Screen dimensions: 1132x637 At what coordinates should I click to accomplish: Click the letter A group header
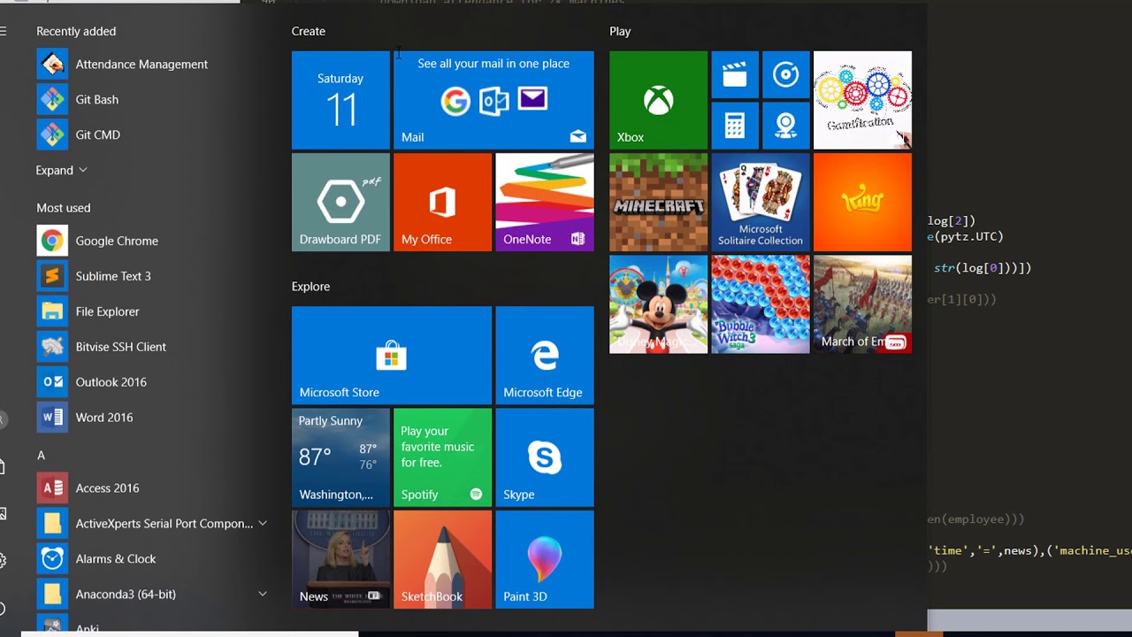tap(41, 455)
